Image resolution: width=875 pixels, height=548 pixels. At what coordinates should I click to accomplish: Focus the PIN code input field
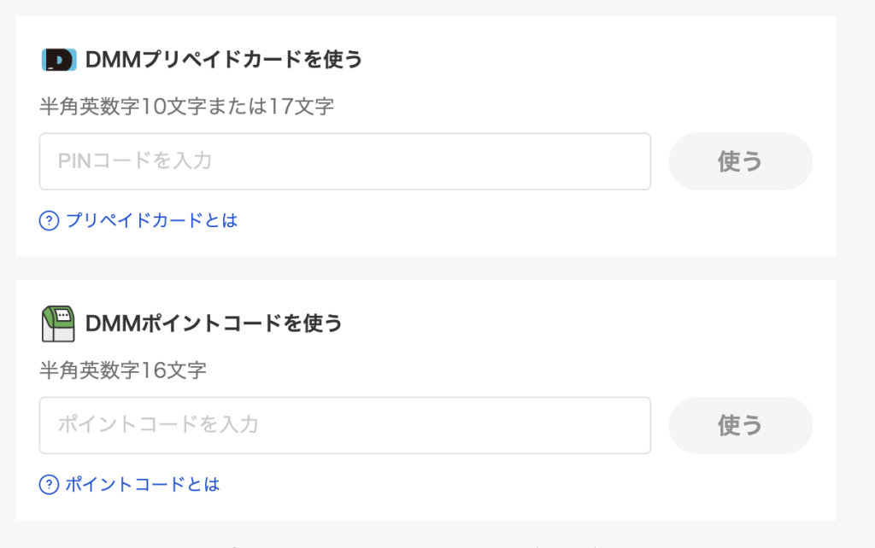point(344,161)
